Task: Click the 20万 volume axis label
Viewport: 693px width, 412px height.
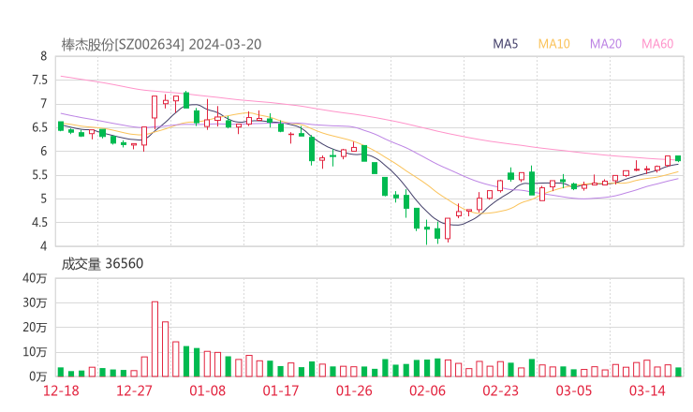Action: pyautogui.click(x=35, y=328)
